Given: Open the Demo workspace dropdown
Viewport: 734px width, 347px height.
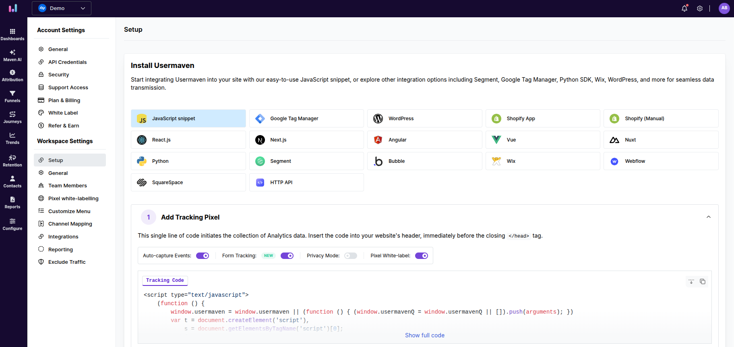Looking at the screenshot, I should click(x=62, y=8).
